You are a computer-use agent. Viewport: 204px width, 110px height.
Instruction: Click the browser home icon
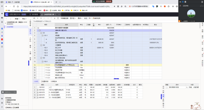pyautogui.click(x=18, y=6)
